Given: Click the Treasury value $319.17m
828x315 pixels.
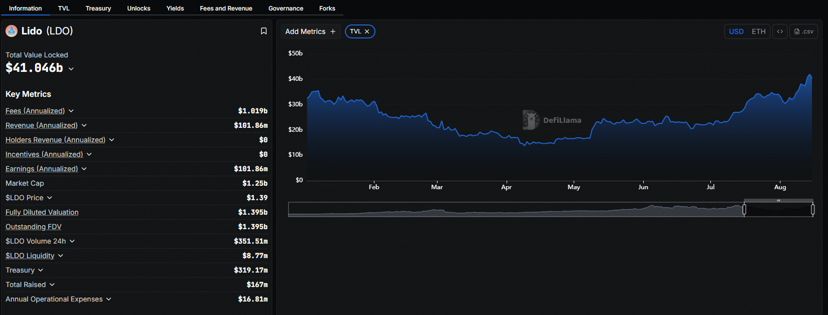Looking at the screenshot, I should (x=251, y=270).
